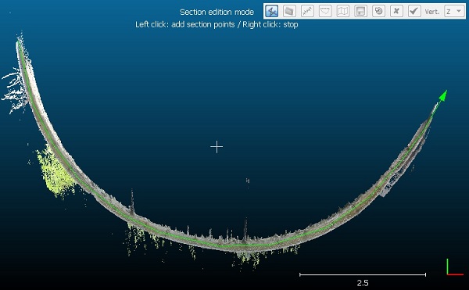Click the scale bar value 2.5

point(363,283)
